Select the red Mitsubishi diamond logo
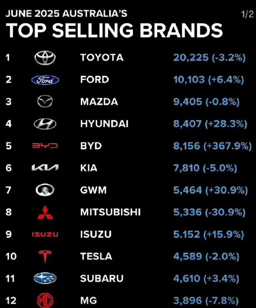Image resolution: width=256 pixels, height=308 pixels. [x=45, y=213]
